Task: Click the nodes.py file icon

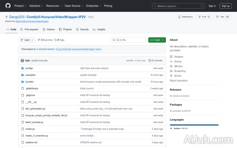Action: (22, 129)
